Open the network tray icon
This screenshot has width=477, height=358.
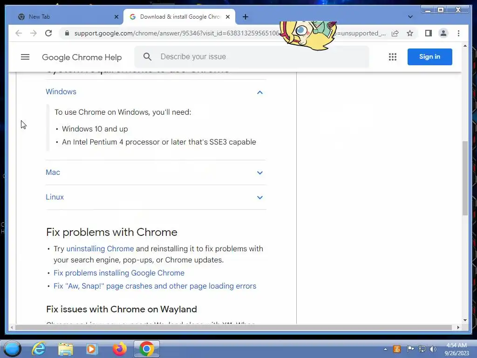(422, 349)
